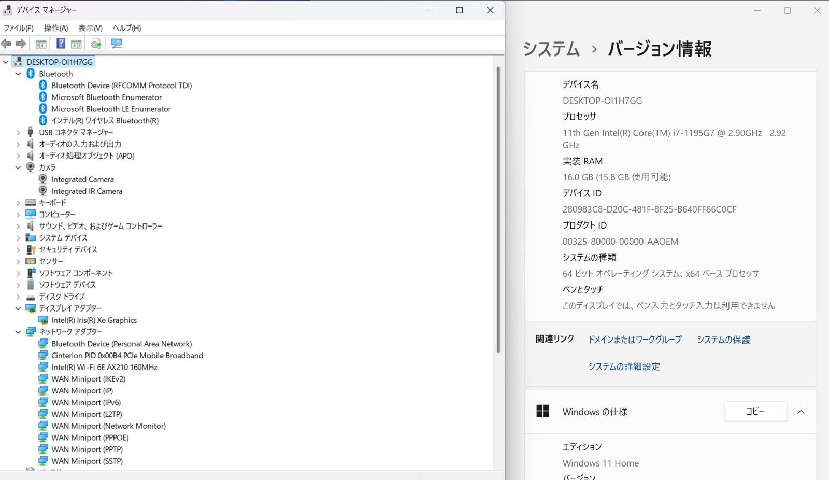Viewport: 829px width, 480px height.
Task: Click the USB コネクタ マネージャー icon
Action: (31, 132)
